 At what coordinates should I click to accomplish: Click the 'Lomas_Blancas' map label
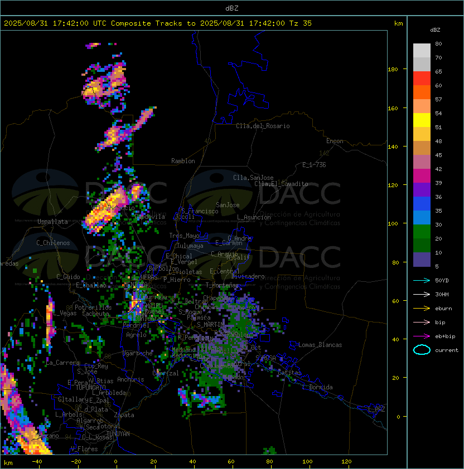click(320, 345)
